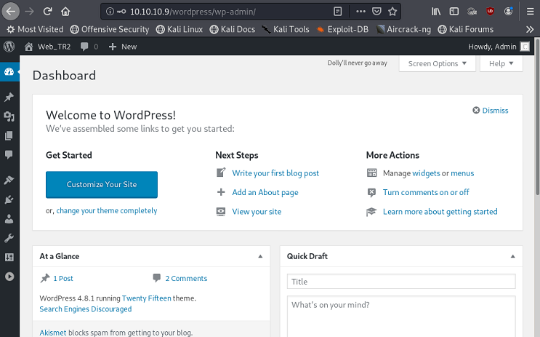This screenshot has width=540, height=337.
Task: Go back using the browser back arrow
Action: coord(11,12)
